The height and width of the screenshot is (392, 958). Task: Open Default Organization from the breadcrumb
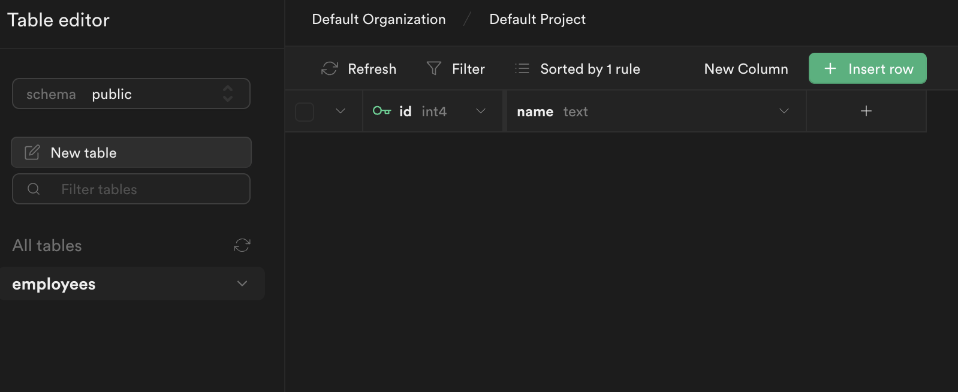(378, 19)
